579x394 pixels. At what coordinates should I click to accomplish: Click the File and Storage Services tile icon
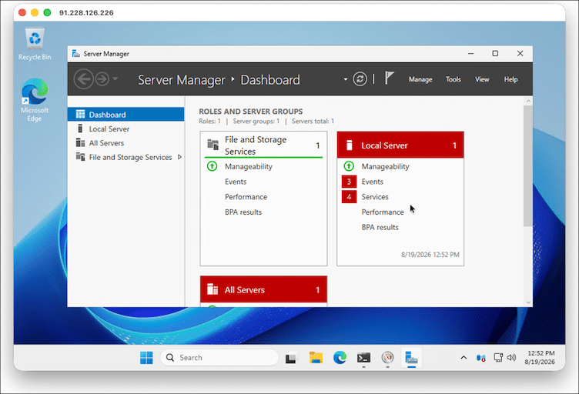pos(213,145)
